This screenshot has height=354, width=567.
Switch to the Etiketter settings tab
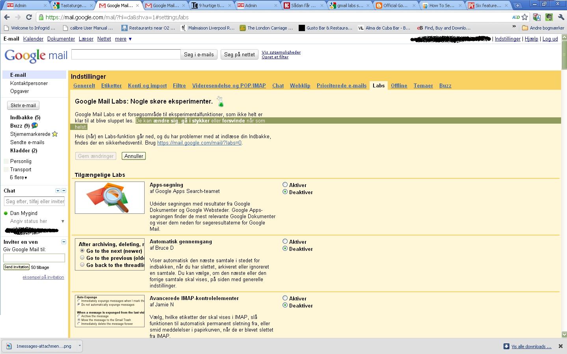tap(112, 85)
